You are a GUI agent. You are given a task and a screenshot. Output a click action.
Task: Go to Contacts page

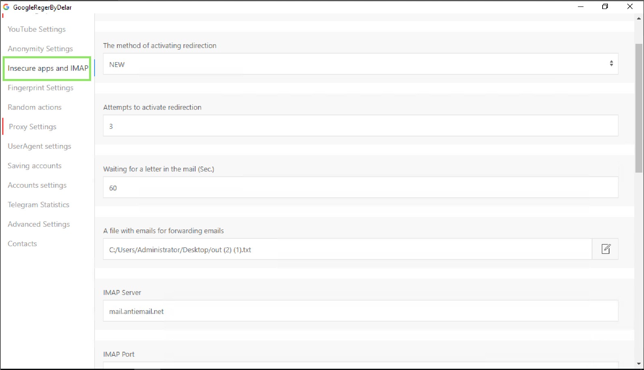[x=22, y=244]
